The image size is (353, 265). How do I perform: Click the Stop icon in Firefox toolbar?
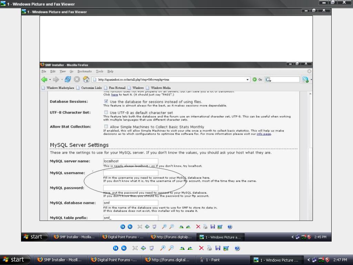77,79
